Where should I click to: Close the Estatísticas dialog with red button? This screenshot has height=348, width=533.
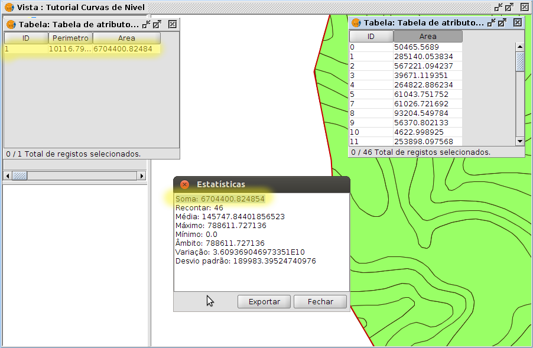(184, 184)
